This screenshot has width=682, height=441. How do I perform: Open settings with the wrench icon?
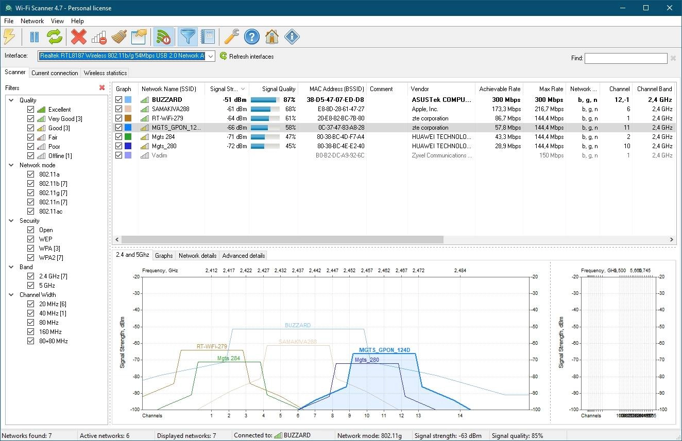pyautogui.click(x=232, y=37)
